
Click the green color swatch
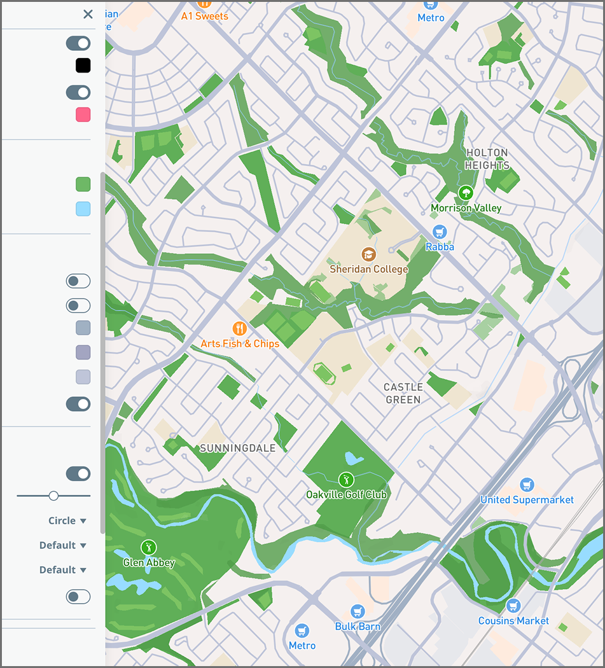[x=83, y=184]
